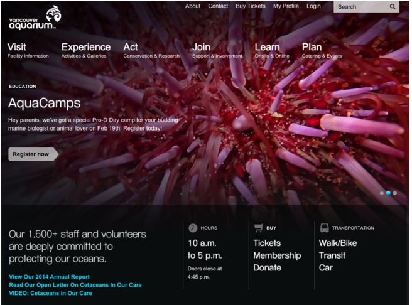Open the Buy Tickets link in top bar
Viewport: 412px width, 305px height.
(251, 6)
